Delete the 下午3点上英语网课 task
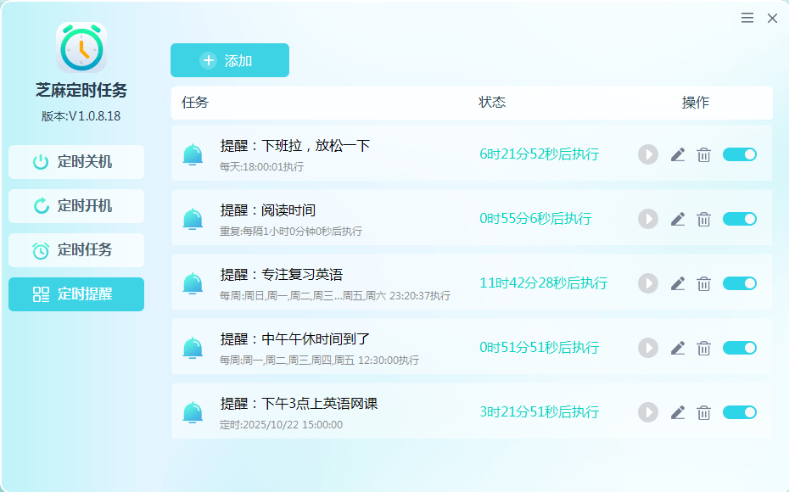The width and height of the screenshot is (789, 492). (703, 412)
